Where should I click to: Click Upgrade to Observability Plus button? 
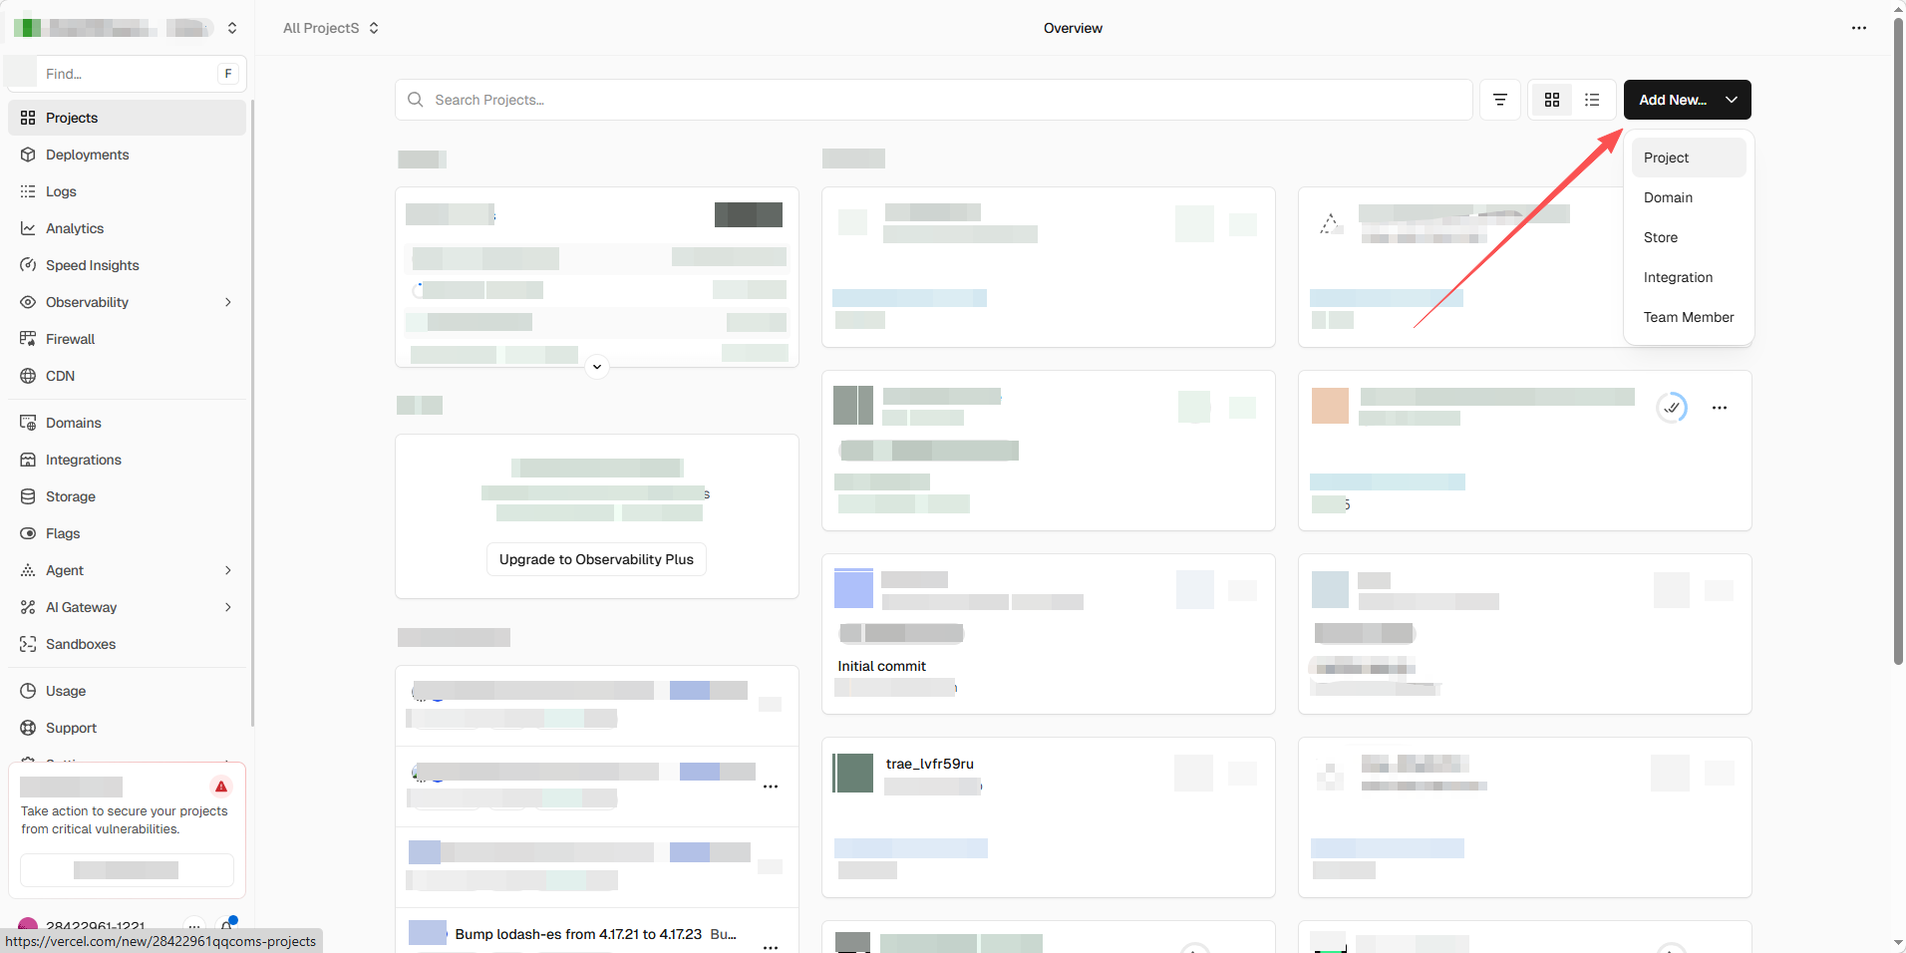point(596,559)
